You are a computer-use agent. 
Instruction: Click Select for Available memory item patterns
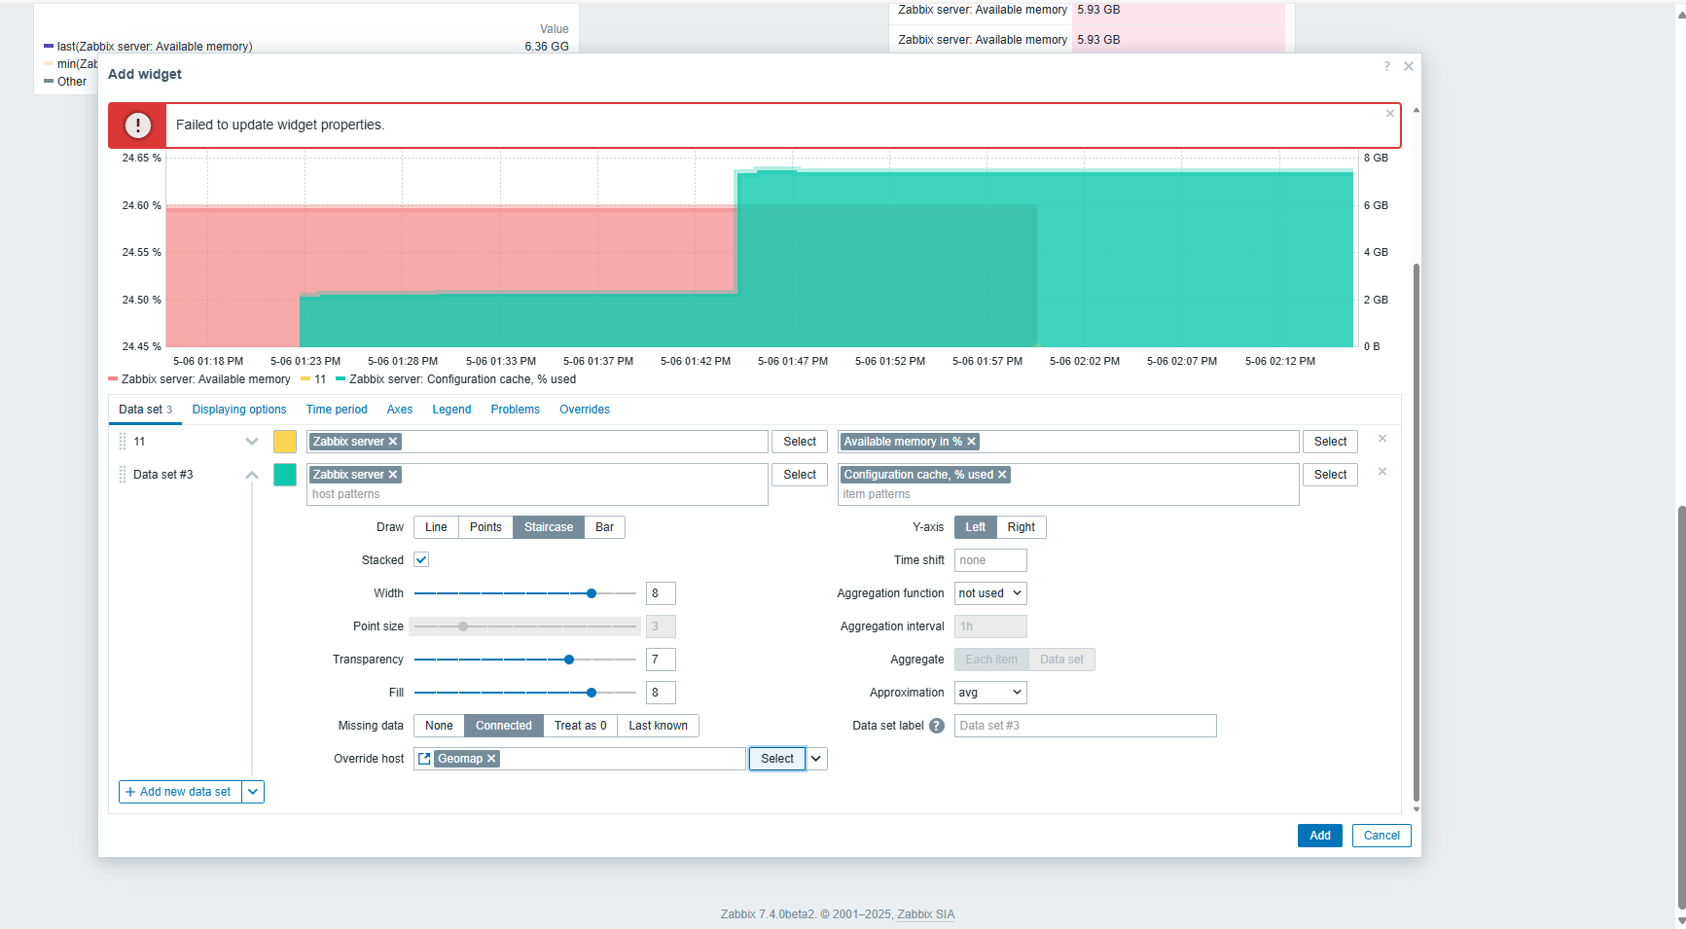click(x=1330, y=442)
